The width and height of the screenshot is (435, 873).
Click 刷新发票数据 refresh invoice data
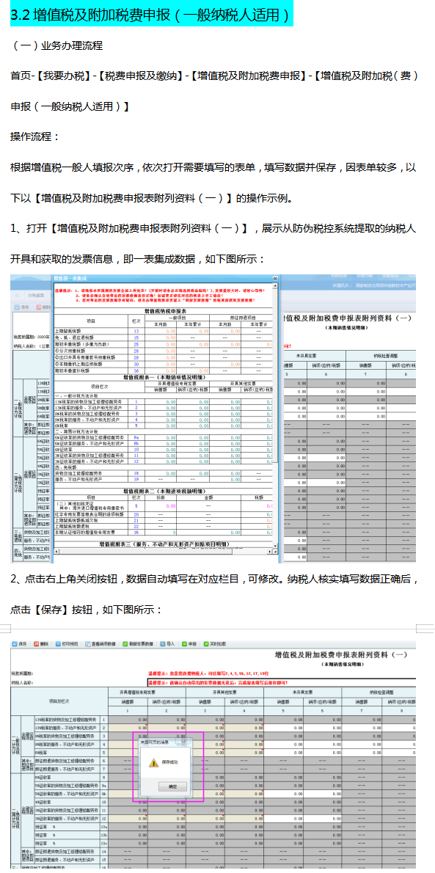pyautogui.click(x=138, y=643)
